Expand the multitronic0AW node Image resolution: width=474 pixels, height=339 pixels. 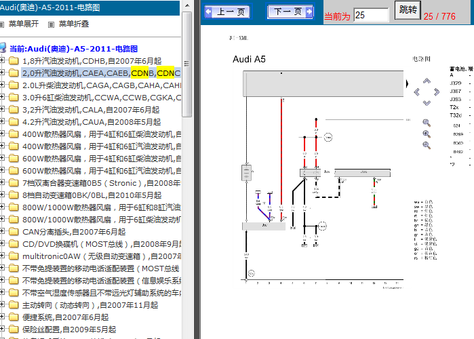point(2,256)
